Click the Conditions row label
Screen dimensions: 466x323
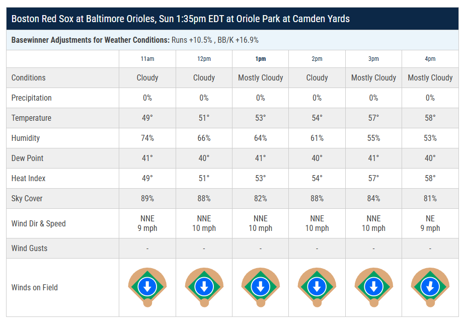pos(29,77)
